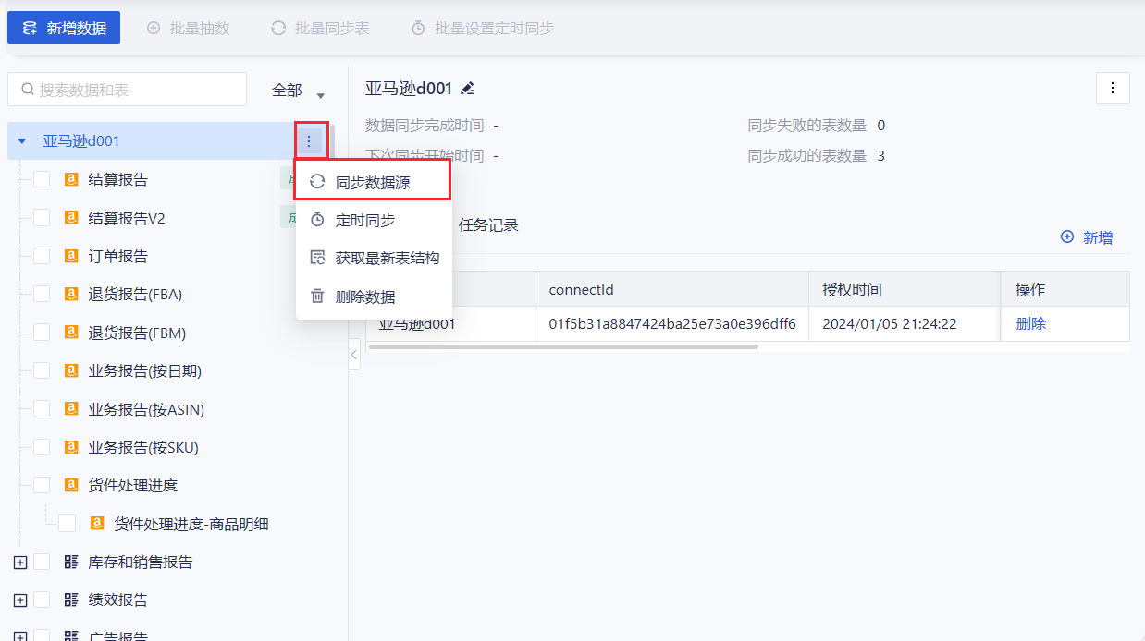Choose 获取最新表结构 from the context menu
The width and height of the screenshot is (1145, 641).
tap(373, 258)
